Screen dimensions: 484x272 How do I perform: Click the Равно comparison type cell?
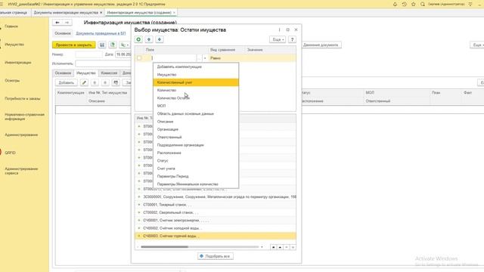tap(227, 58)
